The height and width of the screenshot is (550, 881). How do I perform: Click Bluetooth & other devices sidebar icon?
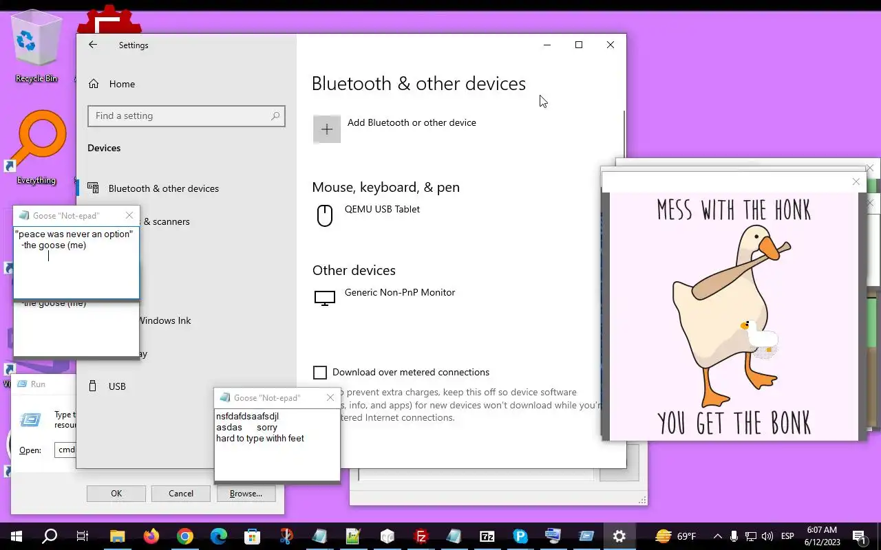pyautogui.click(x=93, y=188)
